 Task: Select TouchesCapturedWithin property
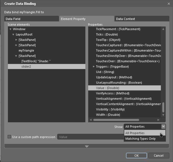point(125,50)
